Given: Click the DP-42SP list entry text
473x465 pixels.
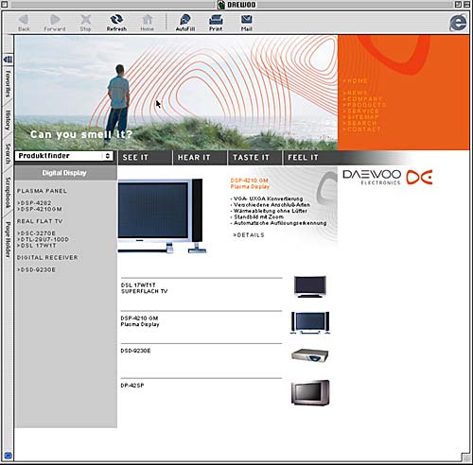Looking at the screenshot, I should point(132,386).
